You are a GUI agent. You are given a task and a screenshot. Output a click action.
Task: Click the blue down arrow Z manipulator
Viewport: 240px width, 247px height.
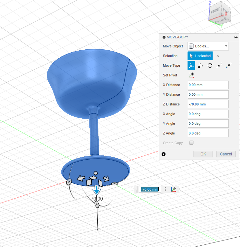pos(96,190)
